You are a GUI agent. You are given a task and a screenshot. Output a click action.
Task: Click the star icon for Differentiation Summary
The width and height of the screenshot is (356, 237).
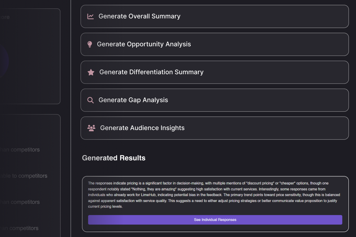(91, 72)
